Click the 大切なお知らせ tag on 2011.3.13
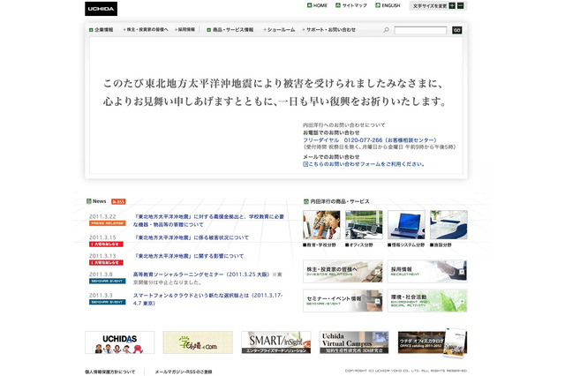This screenshot has width=565, height=376. 106,262
